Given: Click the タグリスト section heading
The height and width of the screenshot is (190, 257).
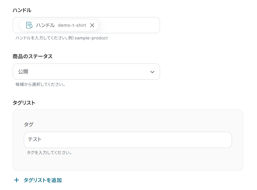Looking at the screenshot, I should point(24,103).
